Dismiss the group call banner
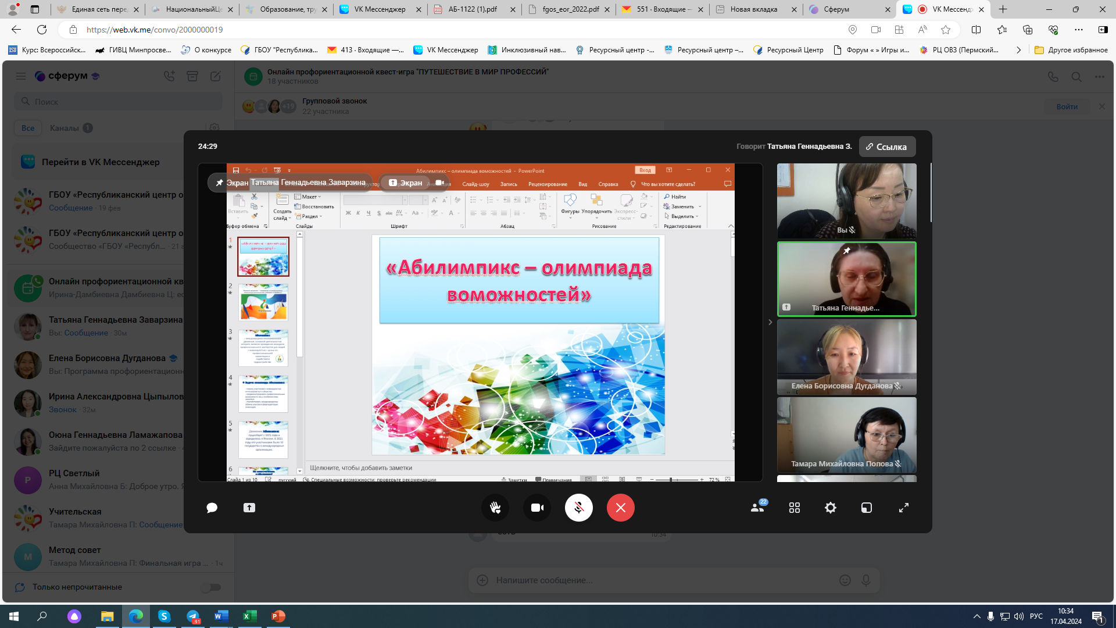 (1102, 106)
